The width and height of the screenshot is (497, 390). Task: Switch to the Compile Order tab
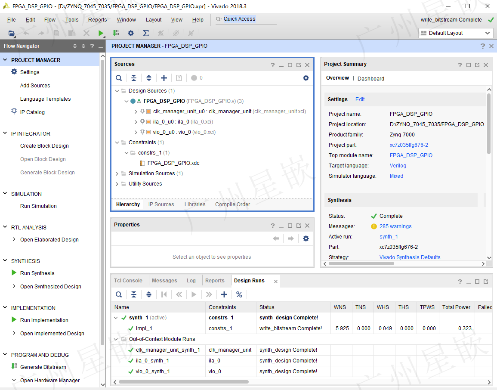(232, 204)
